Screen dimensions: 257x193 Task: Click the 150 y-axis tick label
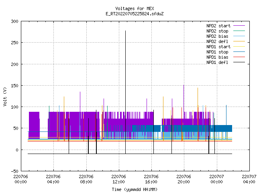click(14, 86)
